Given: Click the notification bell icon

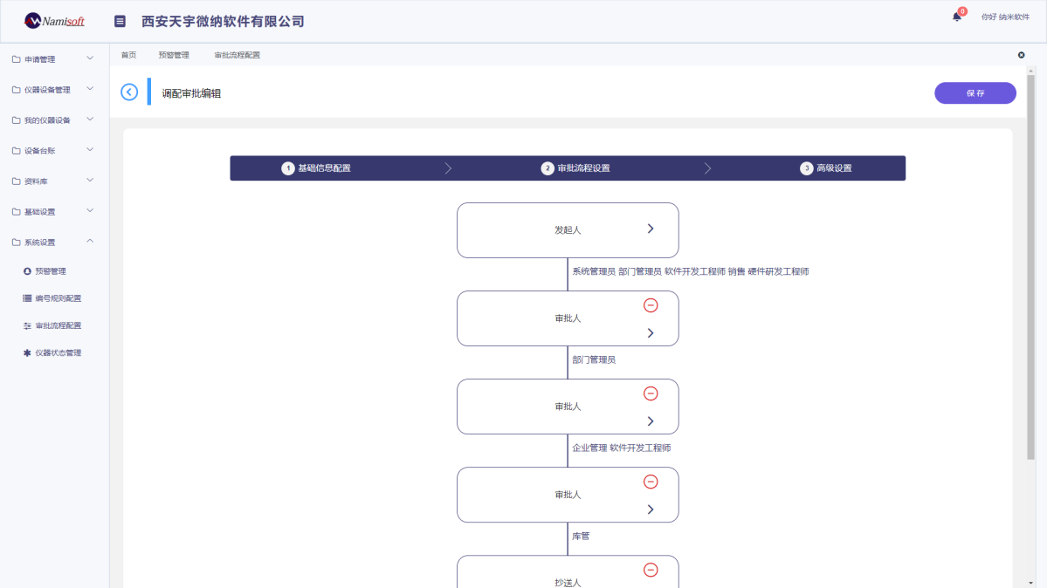Looking at the screenshot, I should pyautogui.click(x=954, y=17).
